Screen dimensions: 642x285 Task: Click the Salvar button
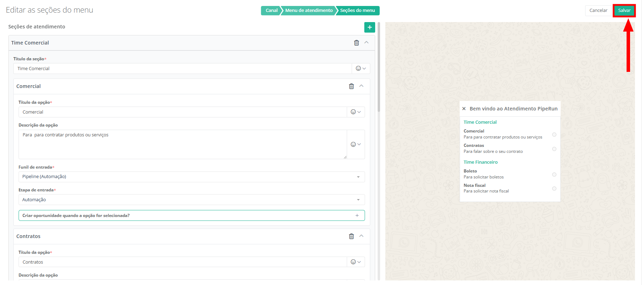(x=624, y=11)
